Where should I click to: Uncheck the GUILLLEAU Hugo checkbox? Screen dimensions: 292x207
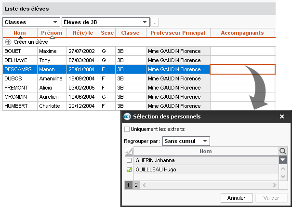click(x=129, y=169)
